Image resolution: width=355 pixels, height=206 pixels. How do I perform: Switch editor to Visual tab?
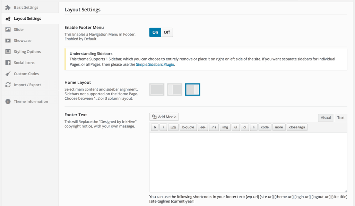(326, 118)
